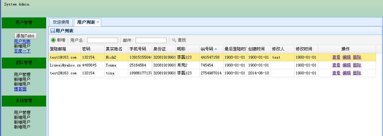Screen dimensions: 383x136
Task: Click 删除 in the test1@163.com row
Action: [357, 58]
